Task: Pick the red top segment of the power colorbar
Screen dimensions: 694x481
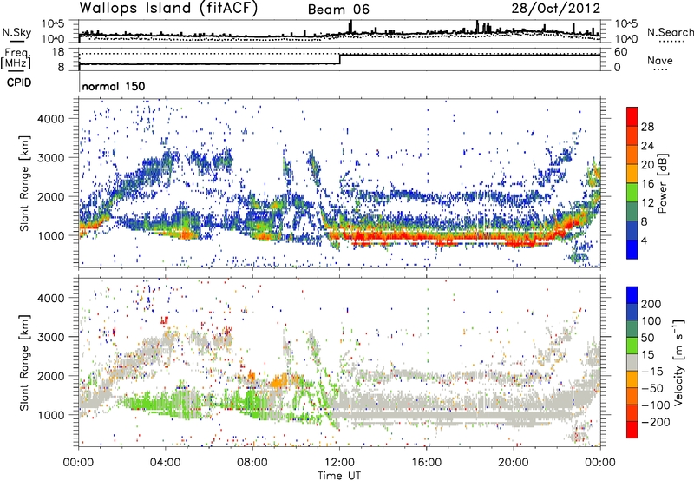Action: (x=632, y=116)
